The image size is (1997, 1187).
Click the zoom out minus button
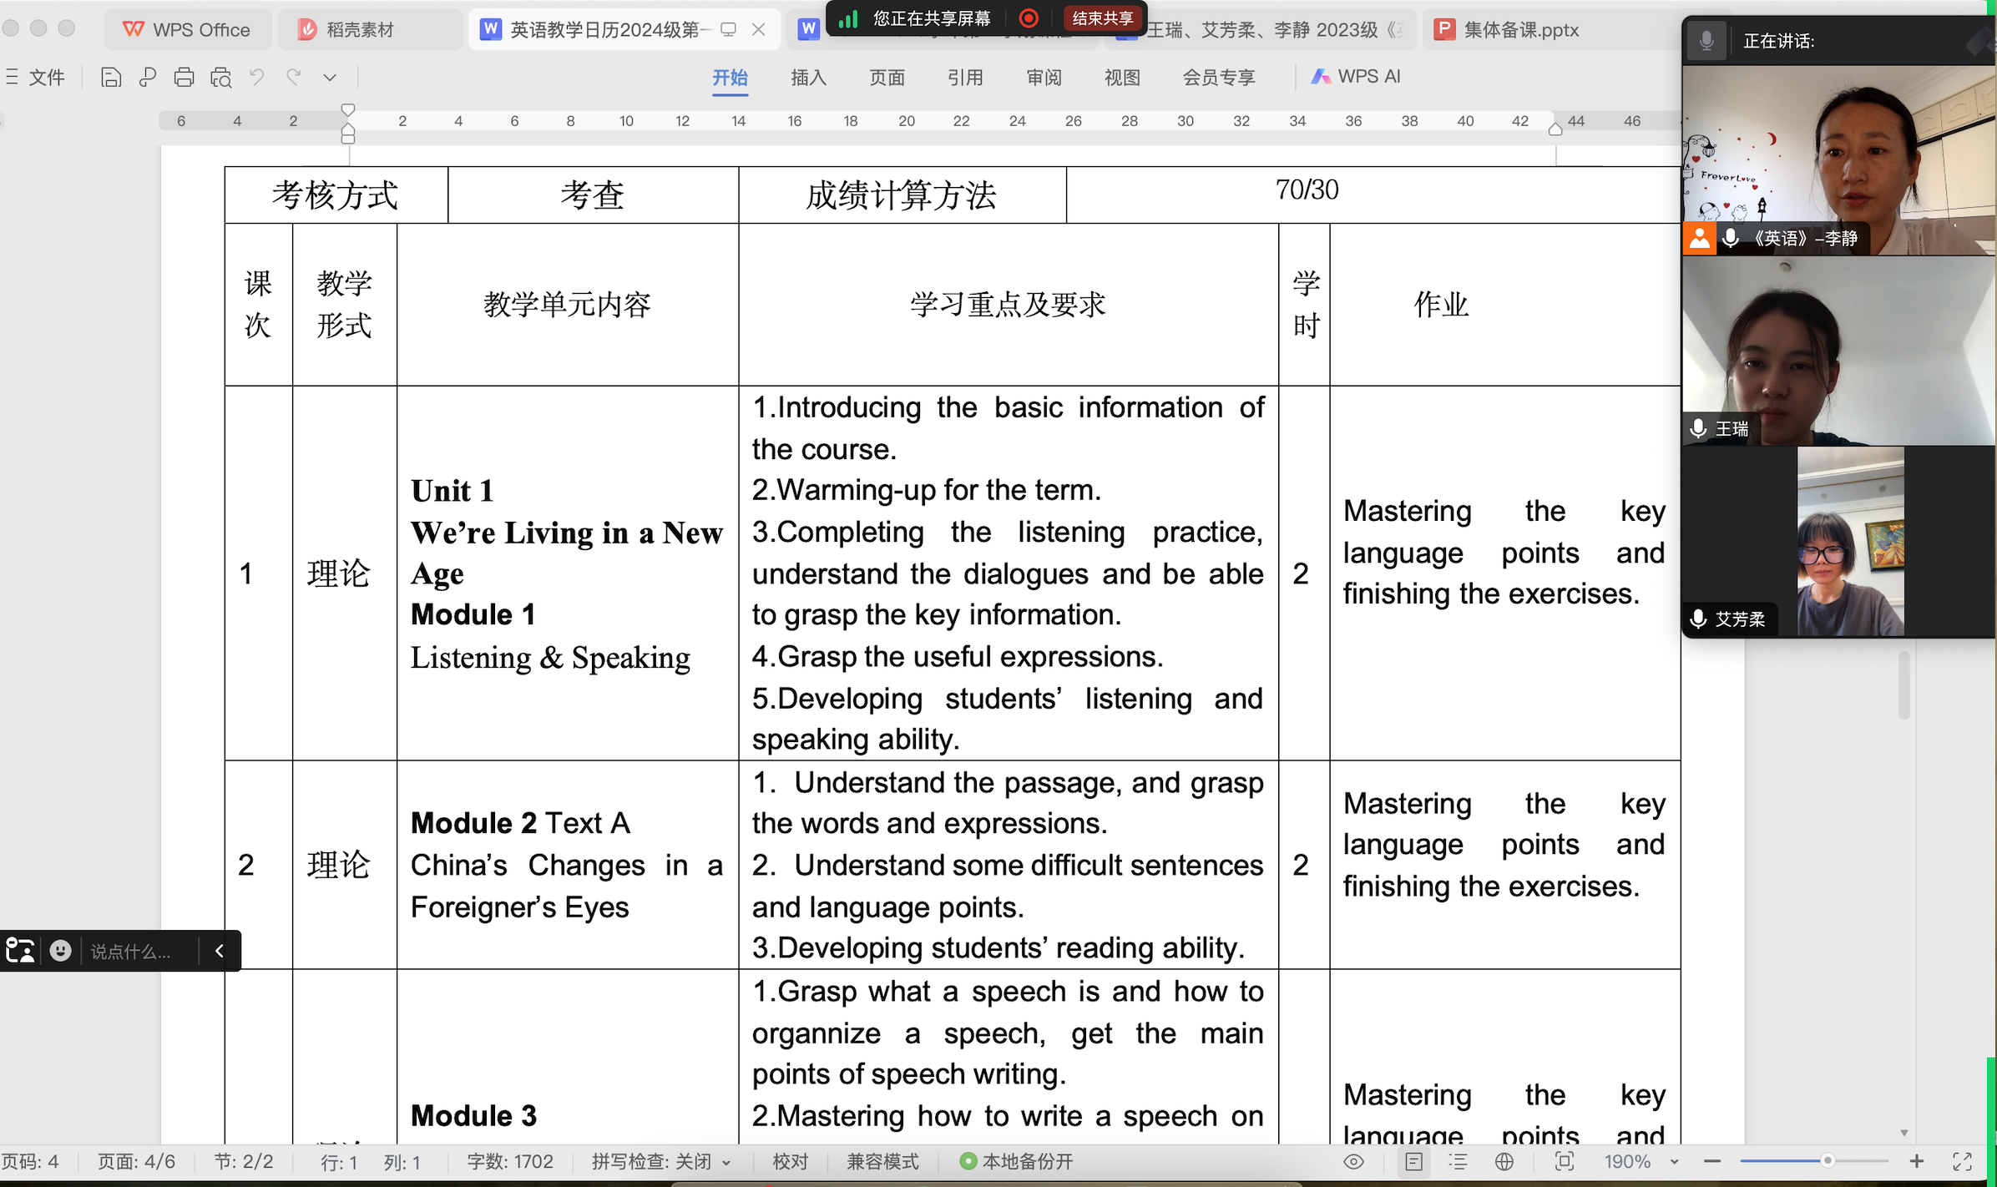point(1712,1162)
